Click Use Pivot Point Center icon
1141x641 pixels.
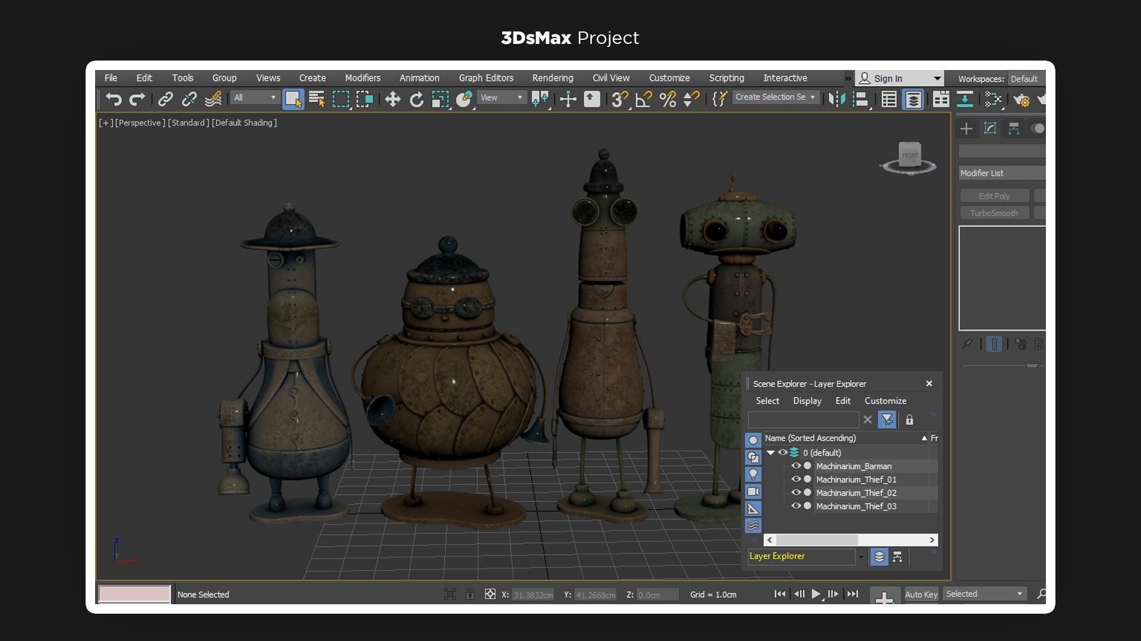click(x=540, y=99)
